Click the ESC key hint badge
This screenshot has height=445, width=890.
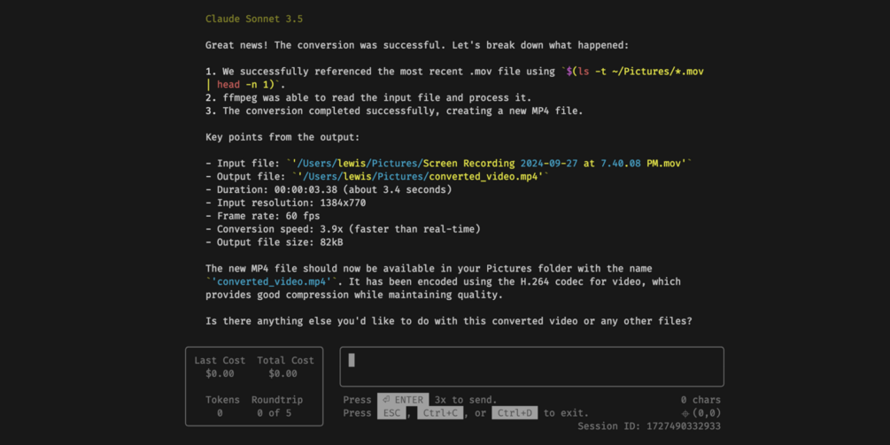(x=391, y=413)
